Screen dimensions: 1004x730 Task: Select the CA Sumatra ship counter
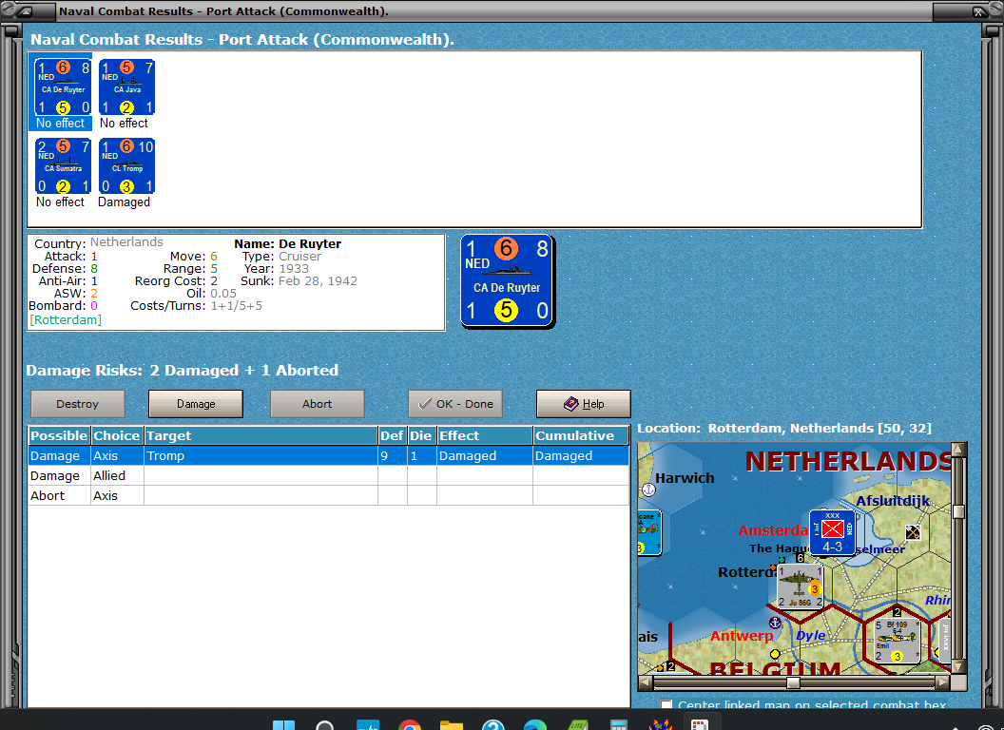pyautogui.click(x=63, y=165)
